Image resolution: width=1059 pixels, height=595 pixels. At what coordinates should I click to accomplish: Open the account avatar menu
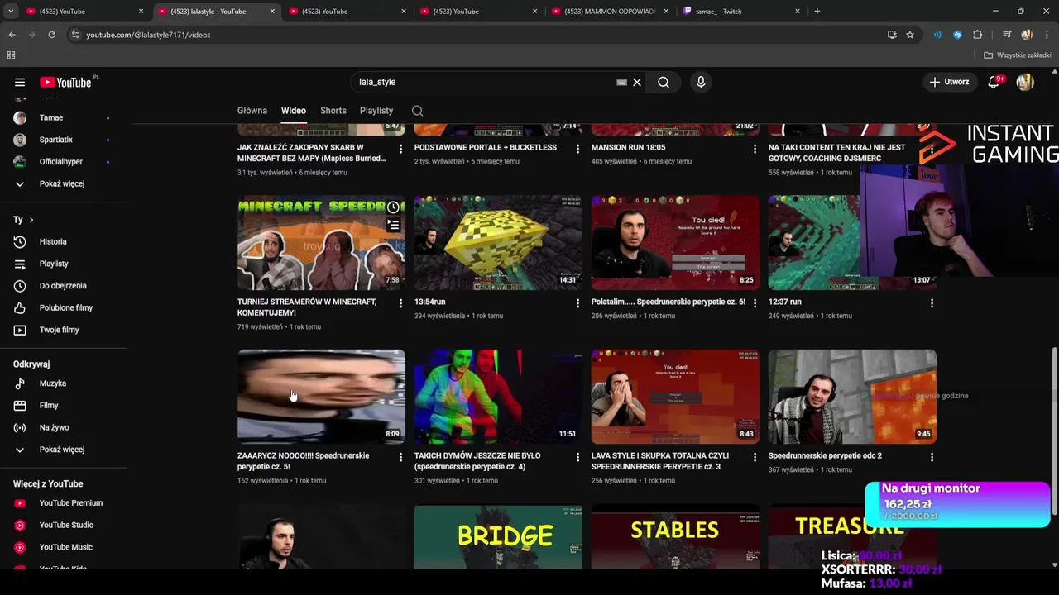click(x=1025, y=82)
